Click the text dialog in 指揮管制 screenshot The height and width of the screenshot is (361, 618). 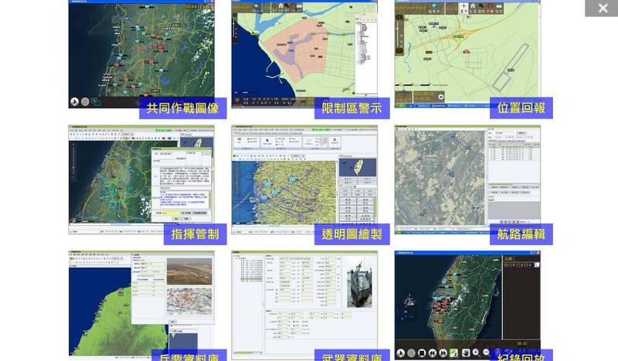click(182, 186)
